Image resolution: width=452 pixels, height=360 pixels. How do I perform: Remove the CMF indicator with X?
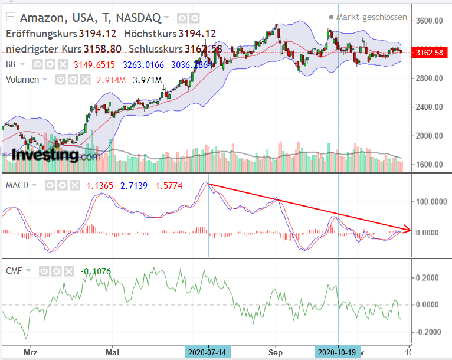click(x=69, y=271)
